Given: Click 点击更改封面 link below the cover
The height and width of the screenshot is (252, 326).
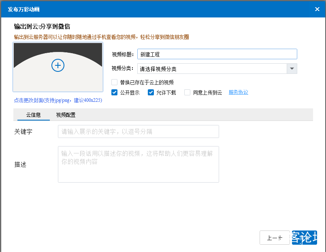Looking at the screenshot, I should point(58,100).
